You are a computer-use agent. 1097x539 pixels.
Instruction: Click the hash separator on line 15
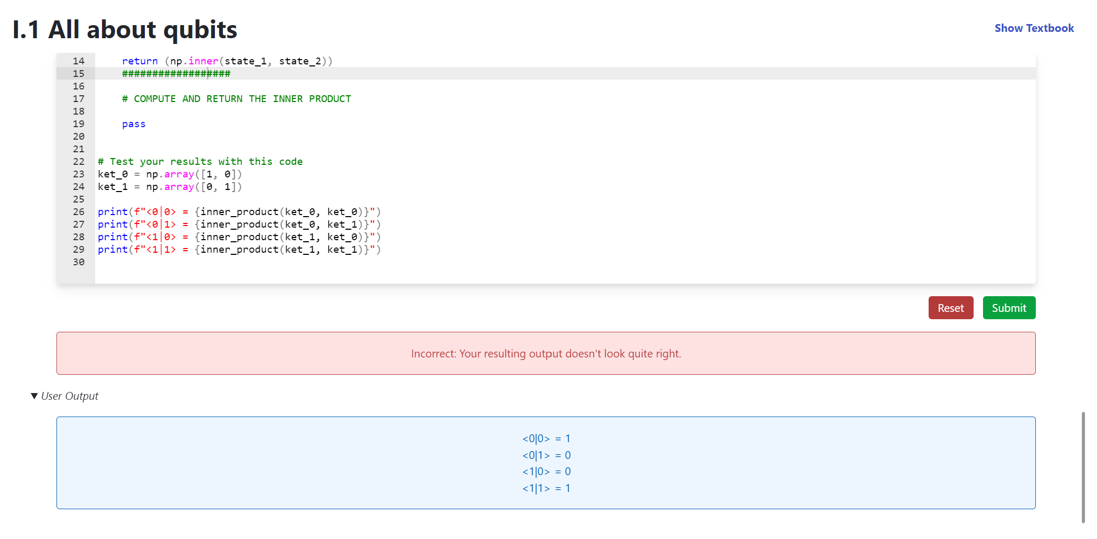(176, 73)
